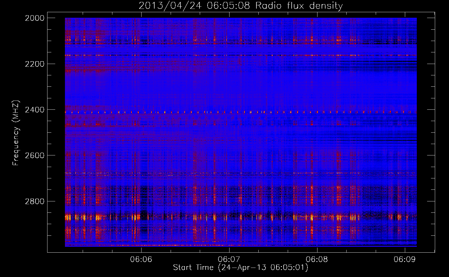Select the 2000 frequency axis label
Screen dimensions: 449x277
(35, 18)
